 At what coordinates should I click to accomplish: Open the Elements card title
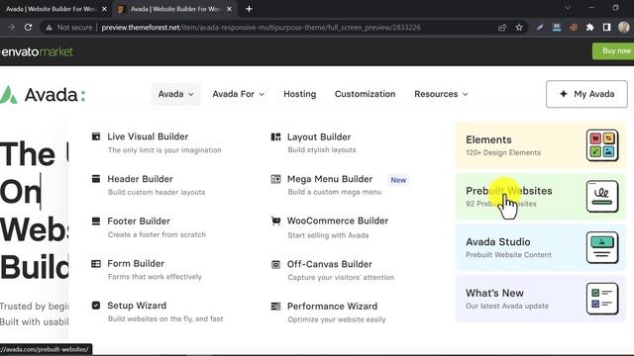[x=488, y=139]
